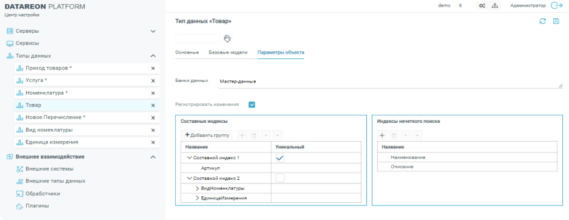This screenshot has width=569, height=220.
Task: Open the Плагины link
Action: point(37,206)
